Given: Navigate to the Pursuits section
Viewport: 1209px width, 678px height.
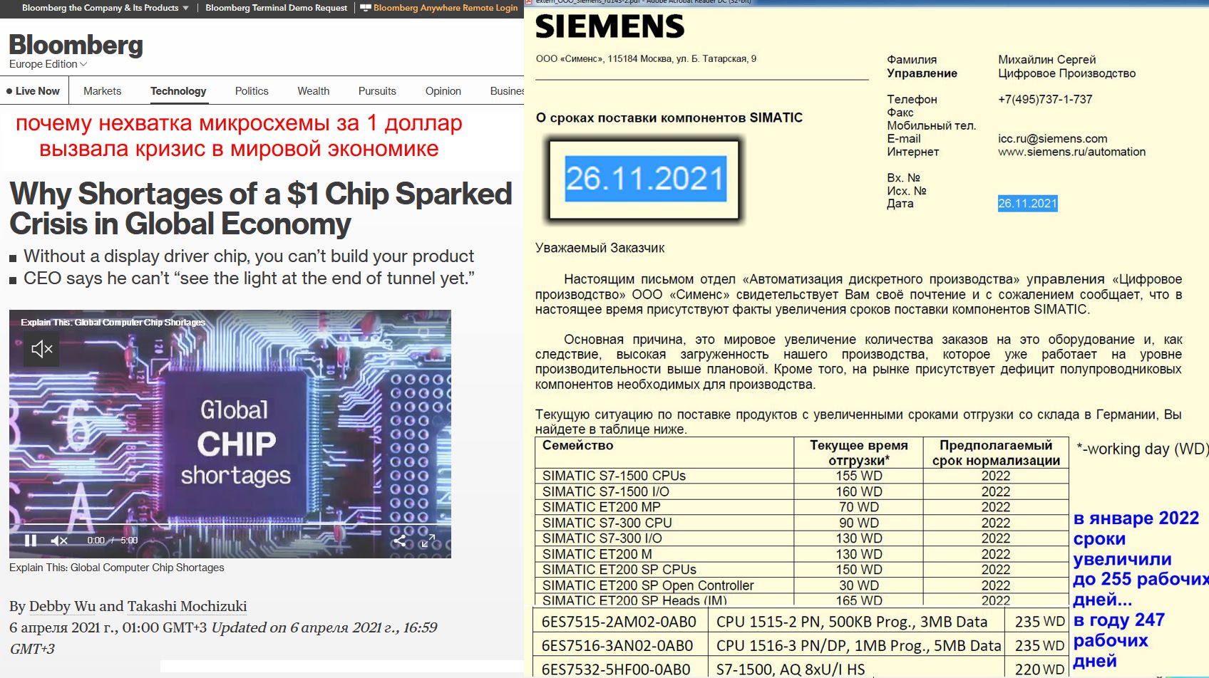Looking at the screenshot, I should [377, 91].
